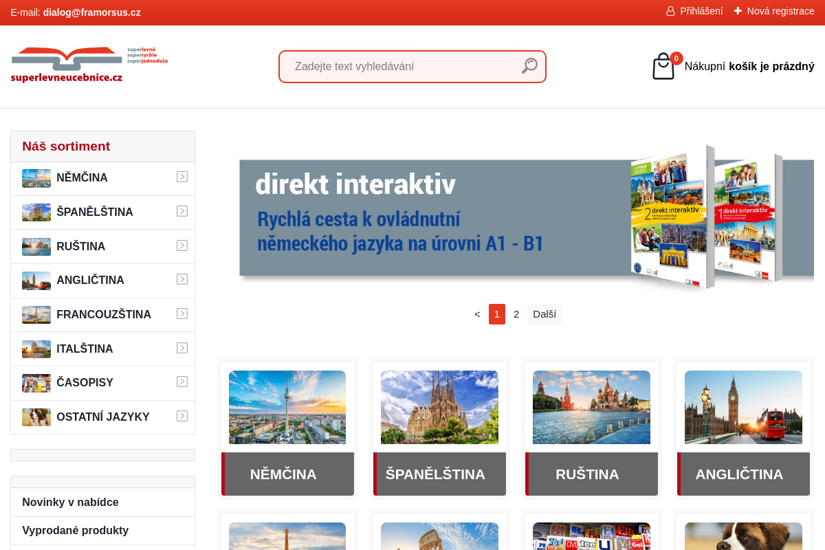Open NĚMČINA in the sidebar menu
Viewport: 825px width, 550px height.
[82, 178]
